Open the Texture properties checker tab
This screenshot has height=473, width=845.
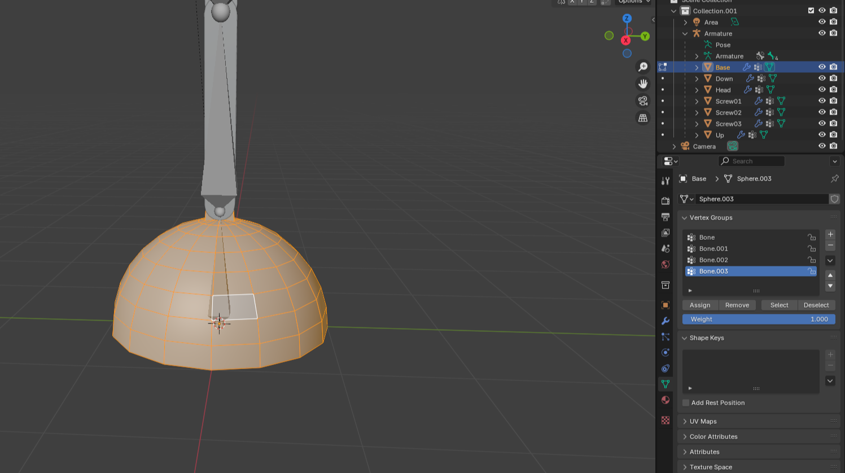coord(666,420)
